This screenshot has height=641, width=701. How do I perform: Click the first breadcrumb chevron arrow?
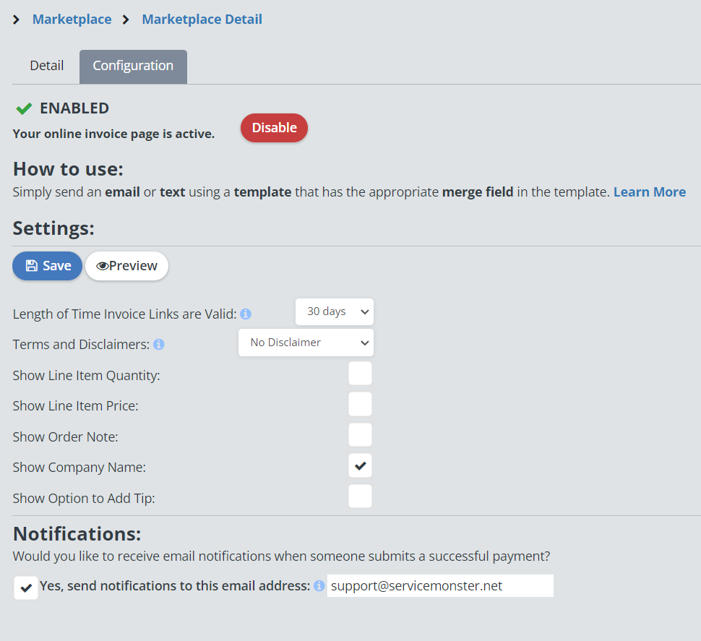point(17,20)
